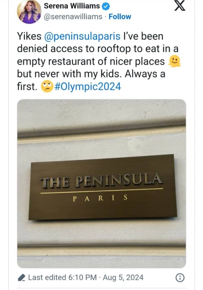
Task: Open Serena Williams' profile avatar
Action: point(29,12)
